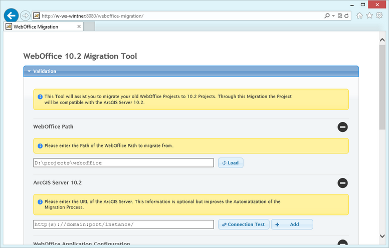The image size is (389, 248).
Task: Click the Load button
Action: [231, 163]
